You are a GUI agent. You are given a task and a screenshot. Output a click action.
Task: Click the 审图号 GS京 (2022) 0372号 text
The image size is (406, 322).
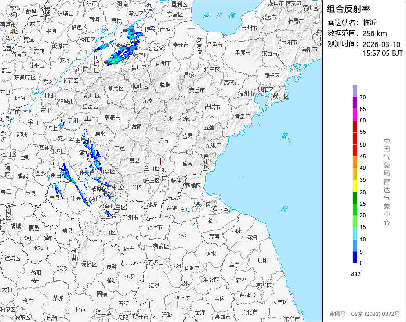click(x=365, y=314)
